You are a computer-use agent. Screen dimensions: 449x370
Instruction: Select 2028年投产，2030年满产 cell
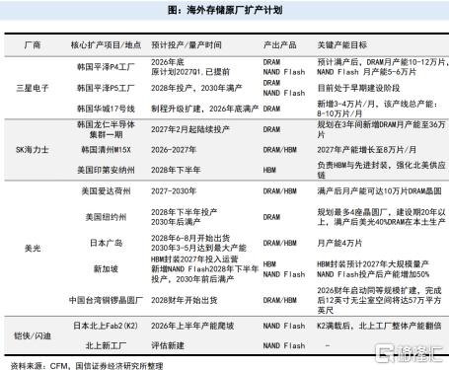196,88
